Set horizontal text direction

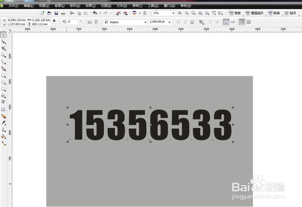pos(242,22)
